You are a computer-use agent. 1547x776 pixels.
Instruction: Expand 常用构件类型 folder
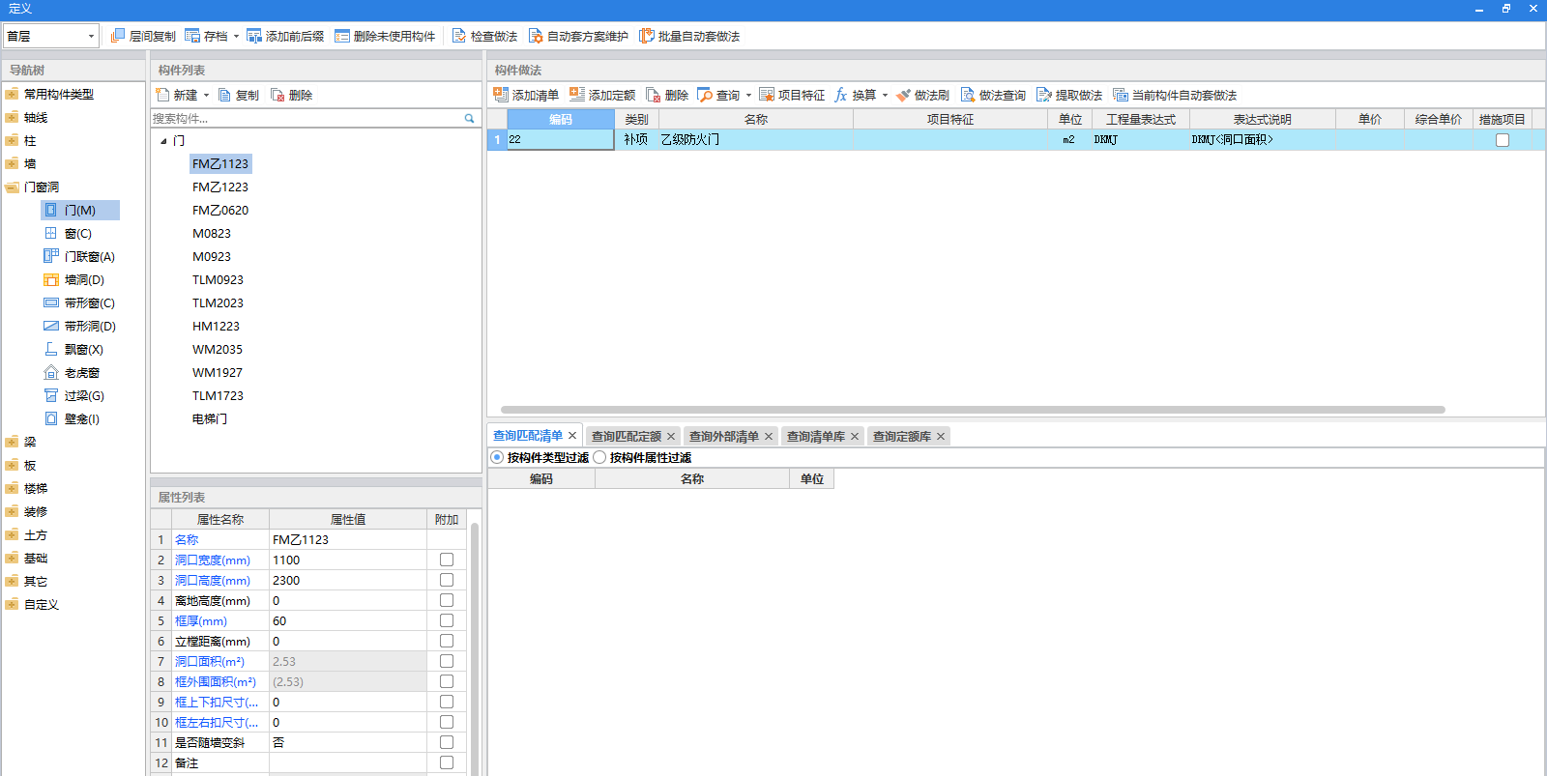[x=13, y=94]
